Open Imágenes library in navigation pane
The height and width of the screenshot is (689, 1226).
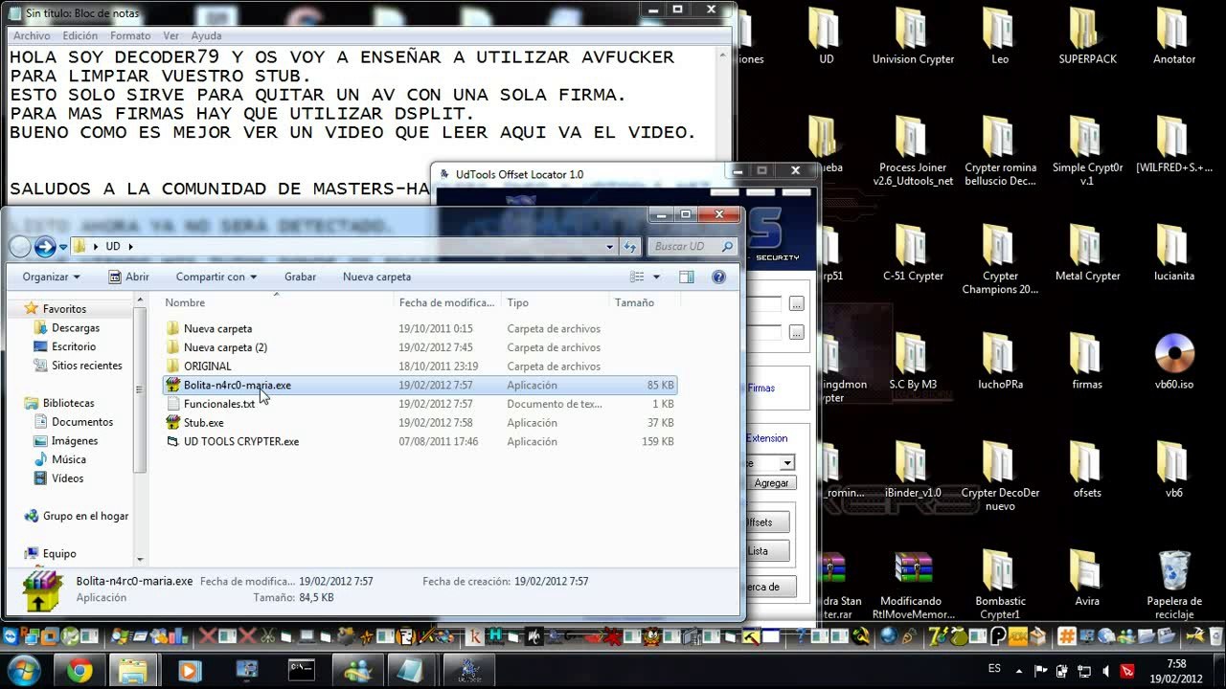75,440
